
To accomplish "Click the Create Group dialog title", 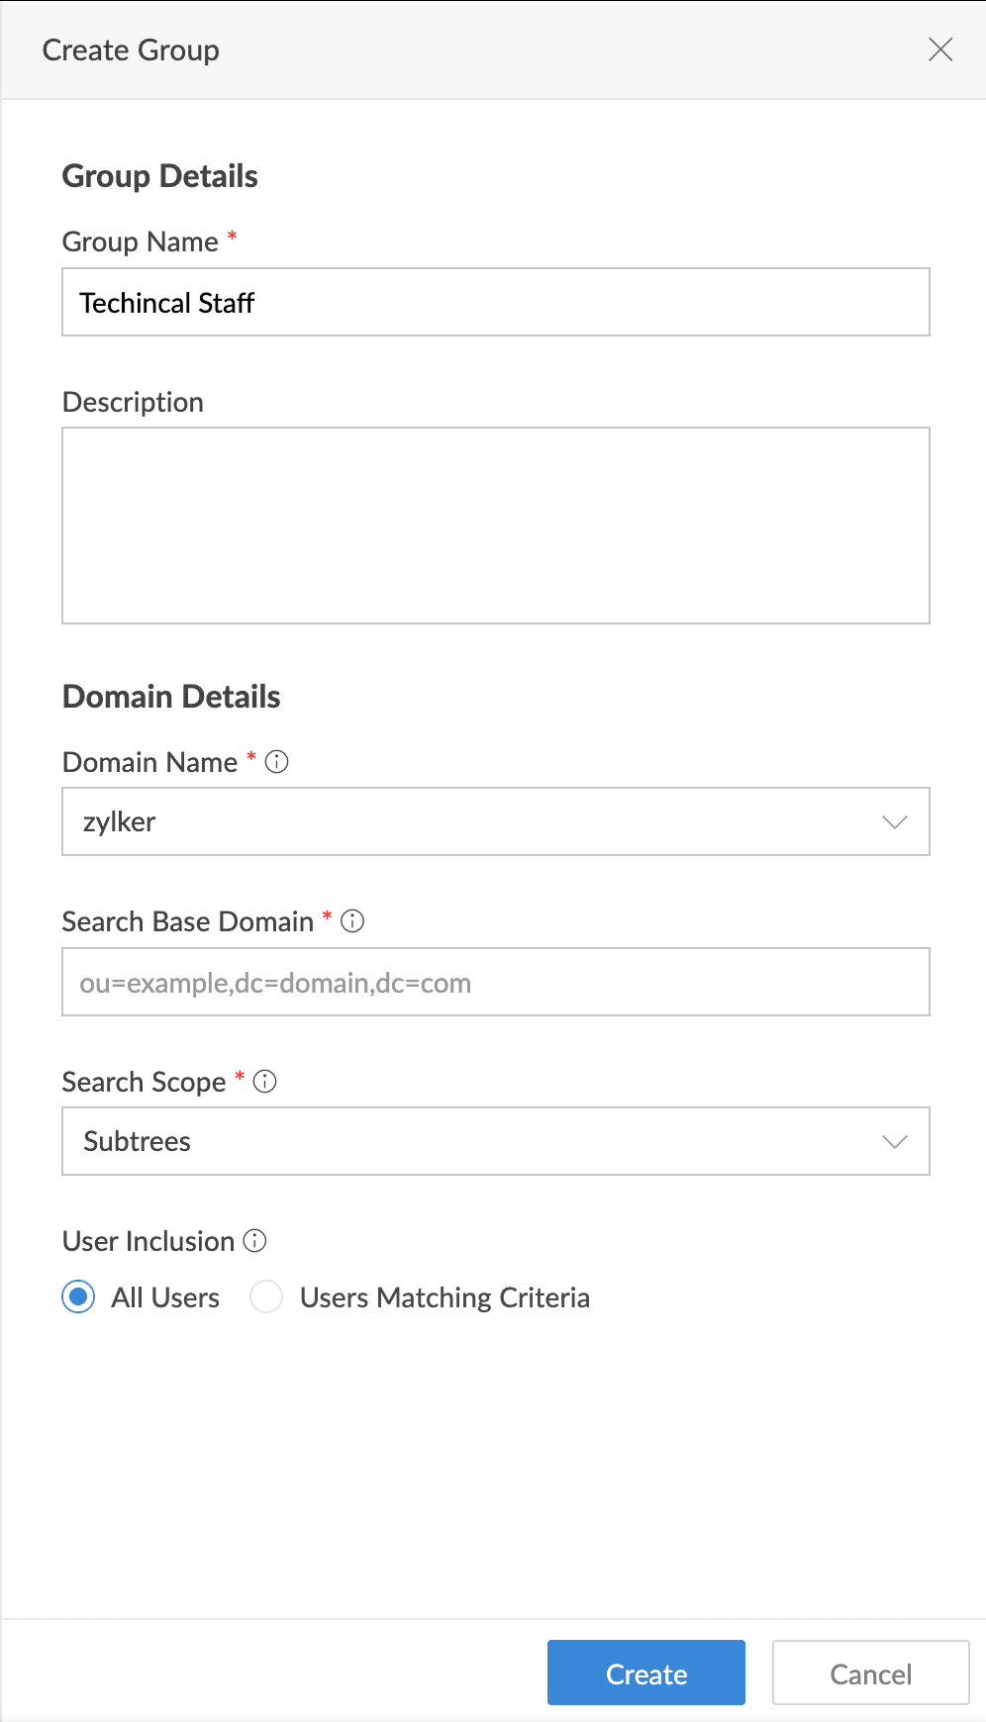I will pyautogui.click(x=131, y=50).
